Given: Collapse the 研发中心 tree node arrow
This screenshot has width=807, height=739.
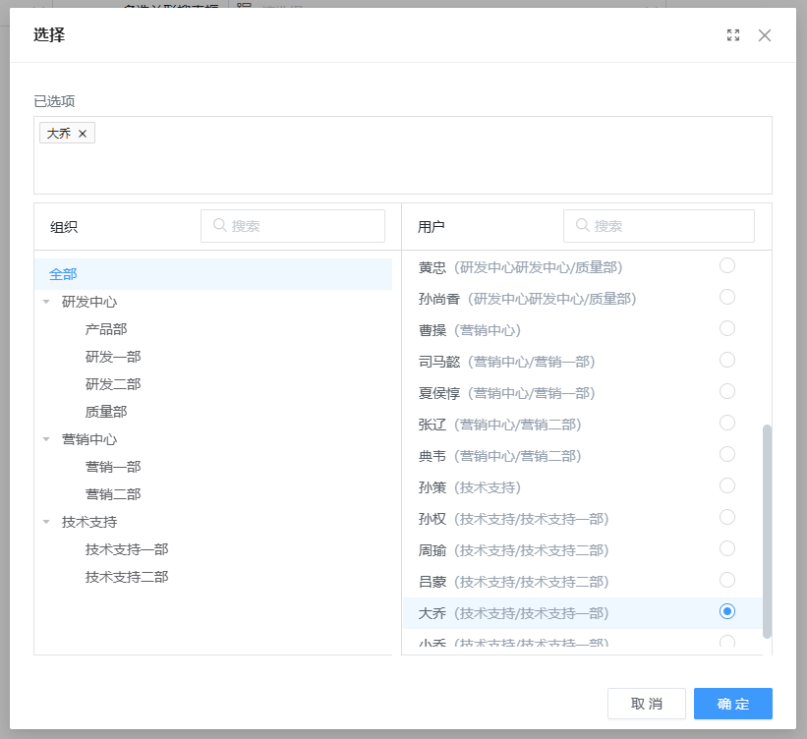Looking at the screenshot, I should coord(46,302).
